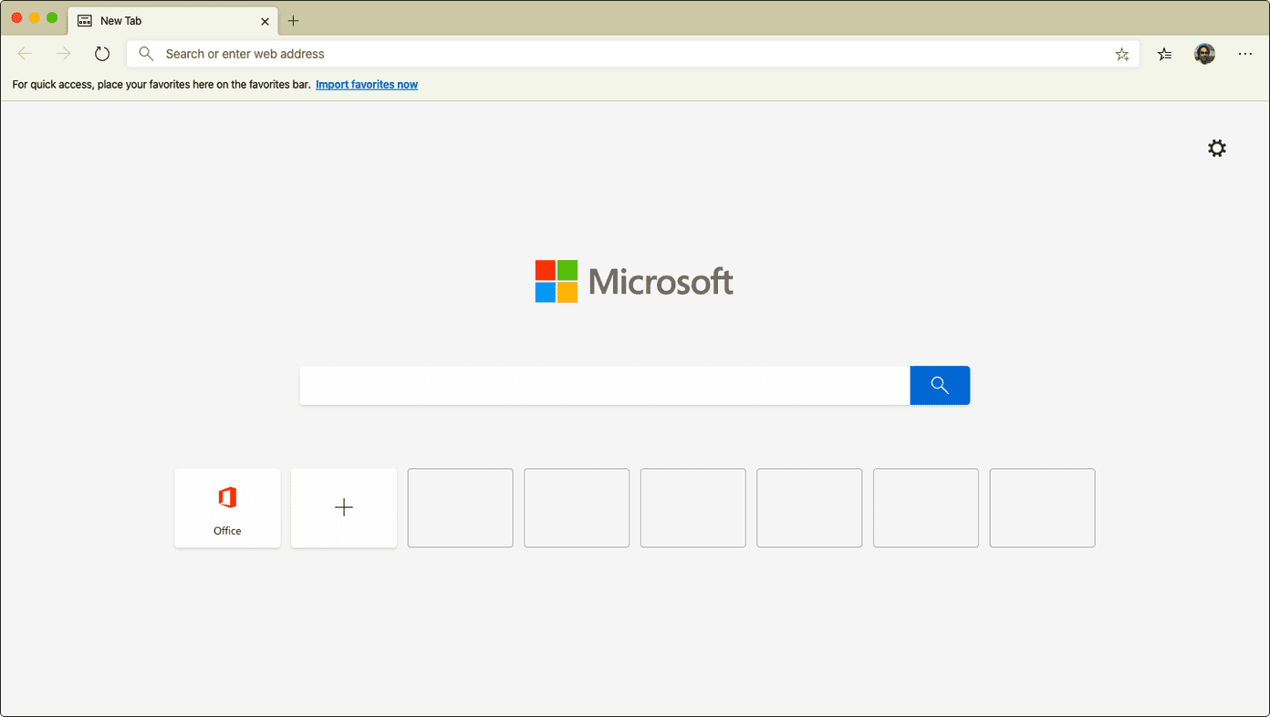Focus the address bar field

[634, 54]
